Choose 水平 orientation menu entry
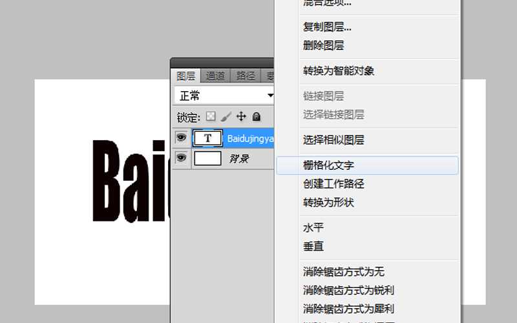 pyautogui.click(x=367, y=227)
